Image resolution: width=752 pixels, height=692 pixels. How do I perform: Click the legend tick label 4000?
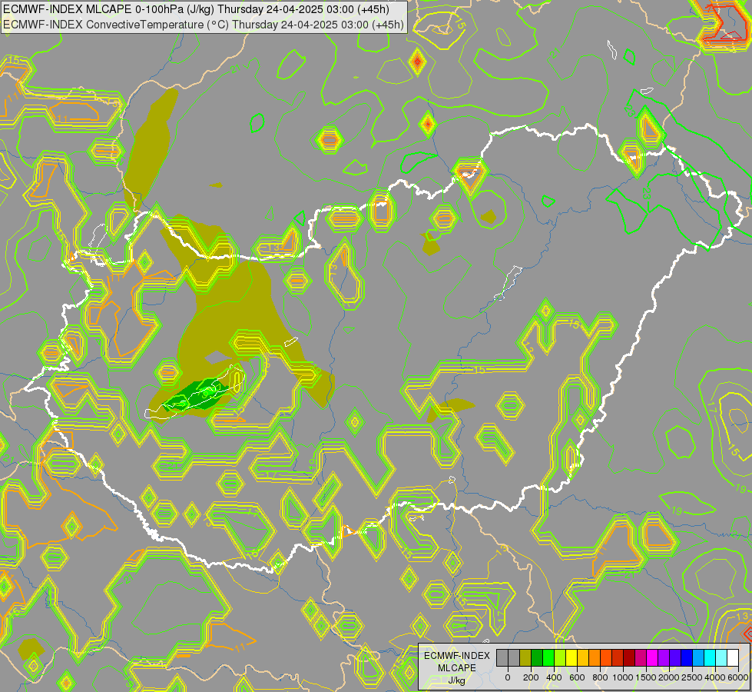point(715,677)
